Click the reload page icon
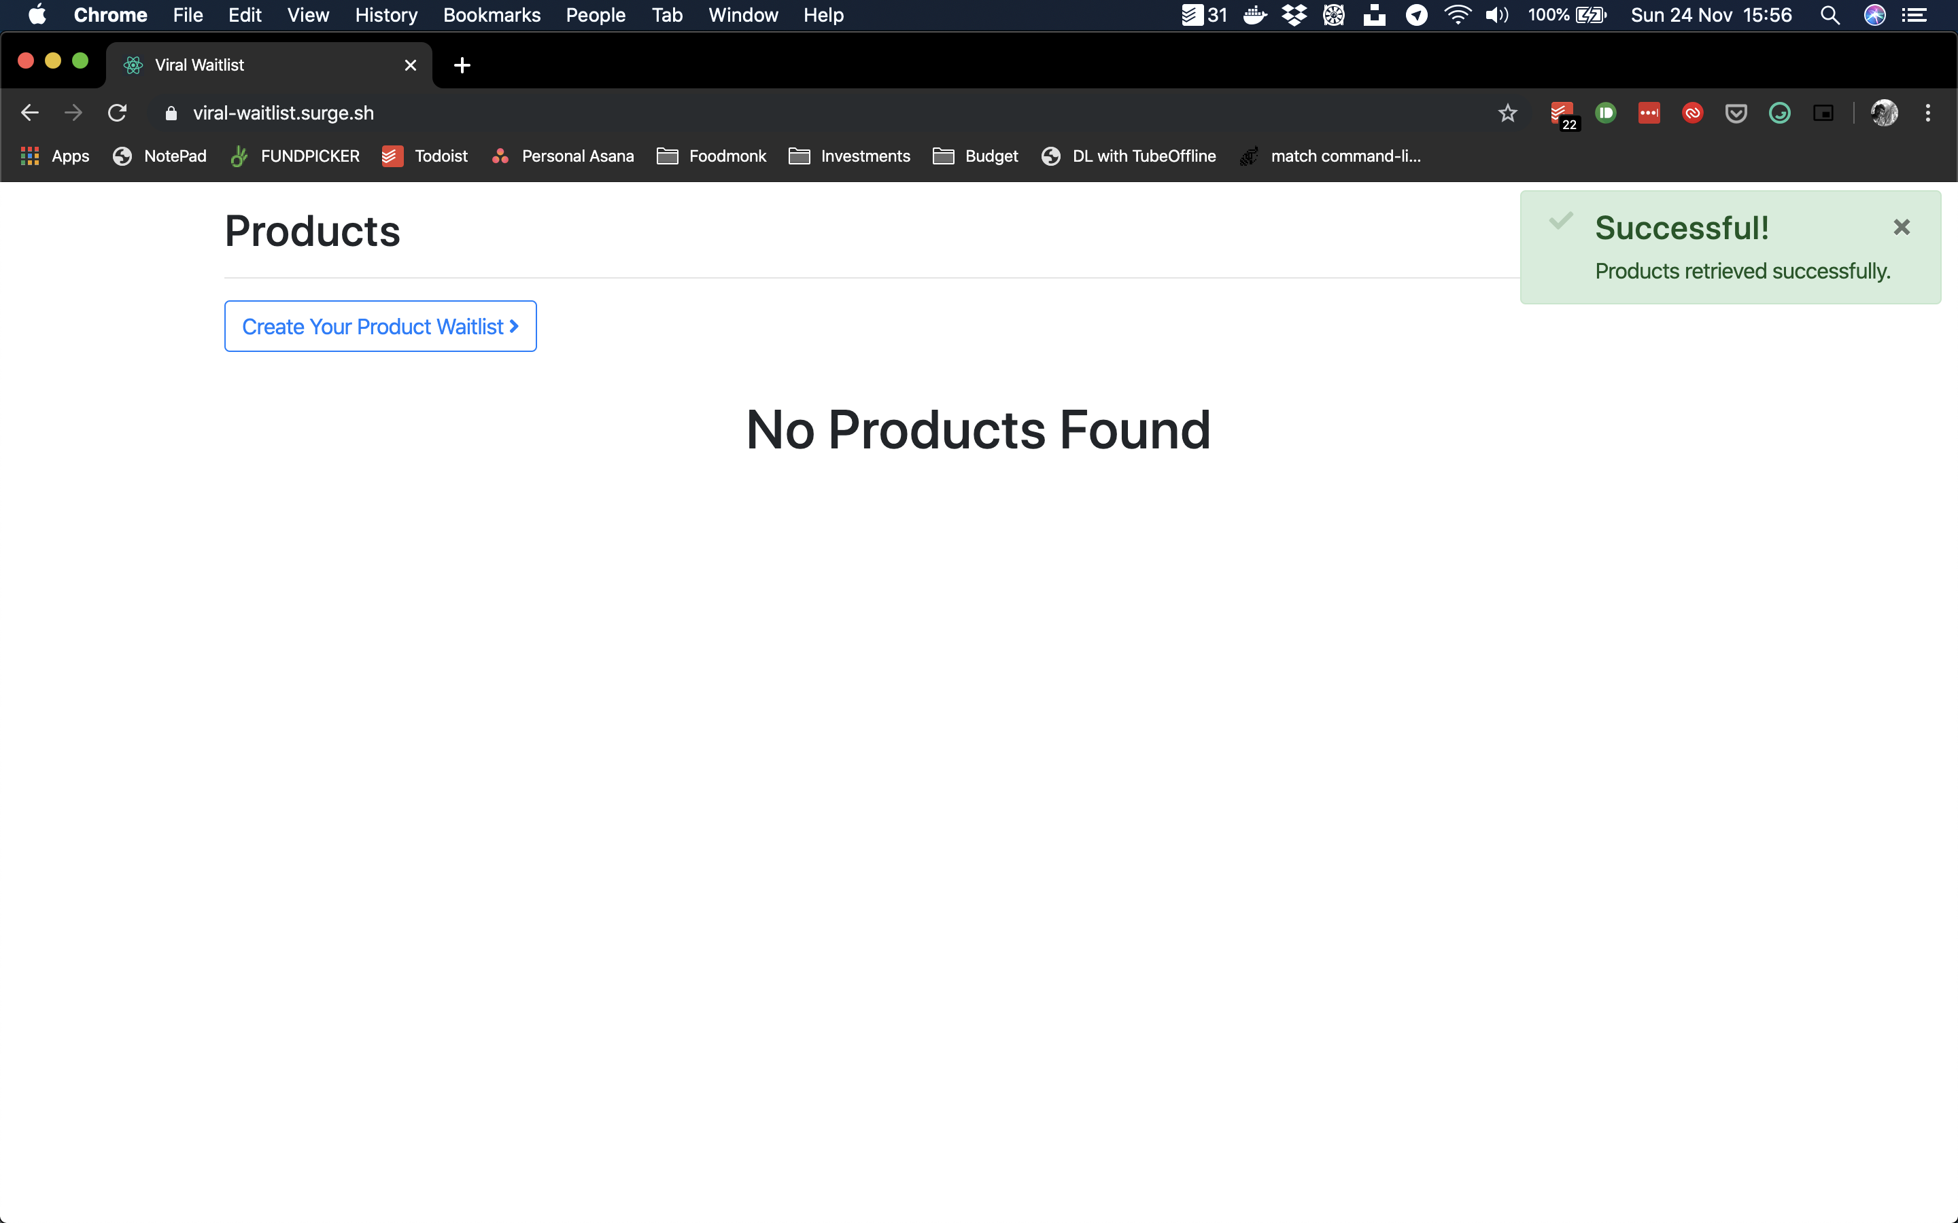 coord(118,113)
